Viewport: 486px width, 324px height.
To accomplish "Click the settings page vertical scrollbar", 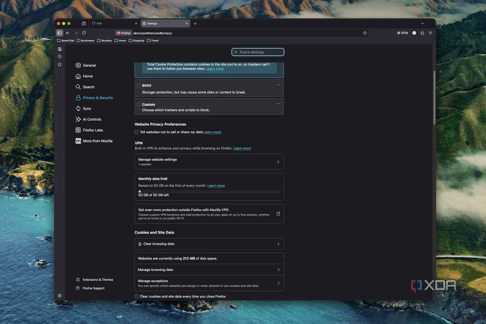I will 434,98.
